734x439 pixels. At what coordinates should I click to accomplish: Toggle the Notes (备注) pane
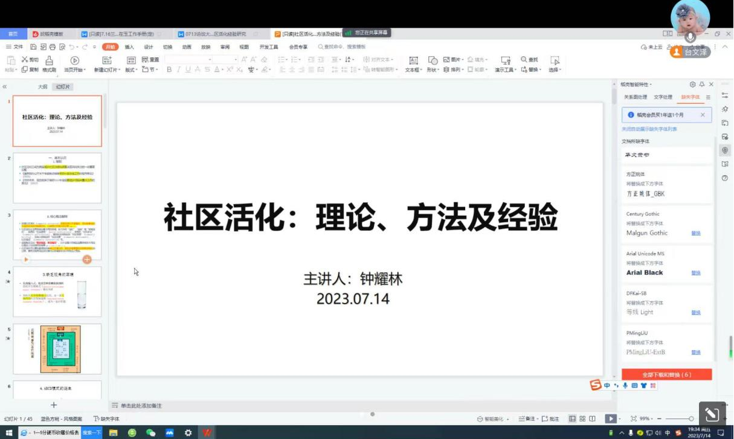[x=527, y=418]
